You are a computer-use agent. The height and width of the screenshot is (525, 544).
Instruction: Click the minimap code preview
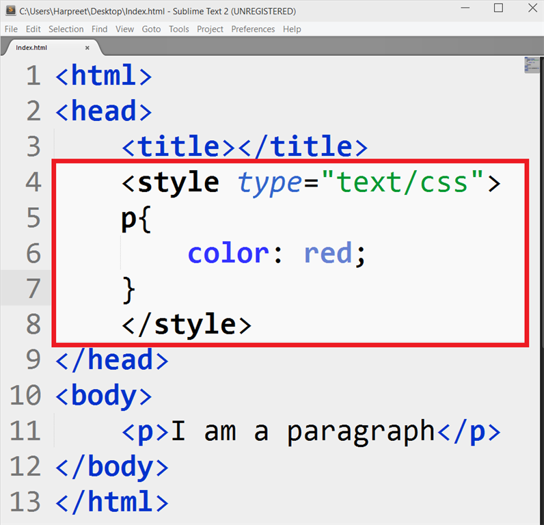pos(532,65)
